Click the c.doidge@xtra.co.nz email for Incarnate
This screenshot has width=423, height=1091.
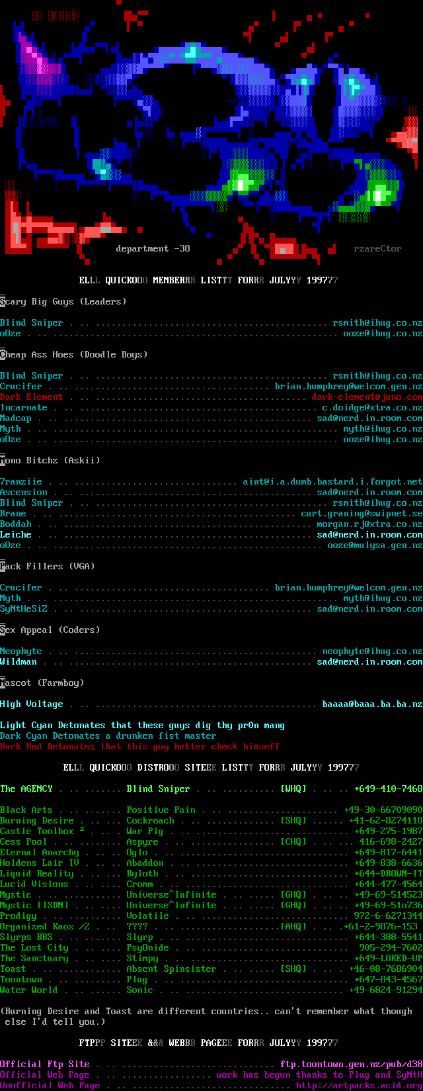(372, 408)
